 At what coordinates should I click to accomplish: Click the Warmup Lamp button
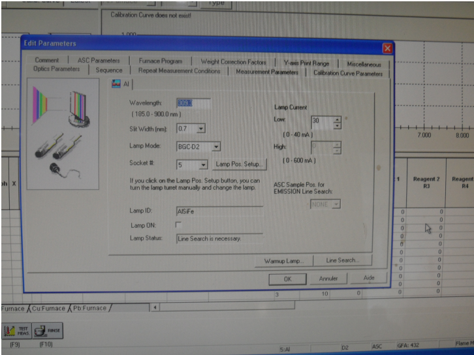tap(284, 261)
